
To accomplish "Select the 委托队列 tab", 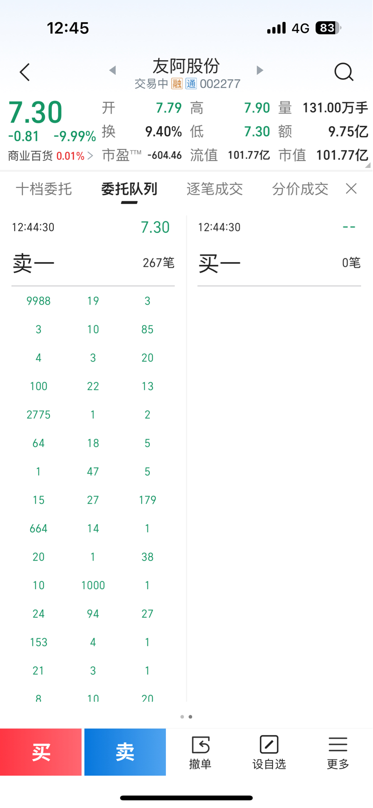I will (129, 189).
